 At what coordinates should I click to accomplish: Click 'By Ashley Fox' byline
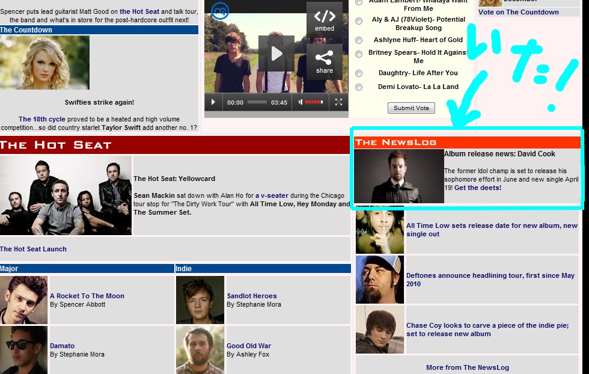point(248,354)
